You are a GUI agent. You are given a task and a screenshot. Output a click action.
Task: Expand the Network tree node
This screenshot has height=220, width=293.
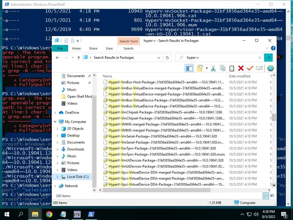click(55, 186)
